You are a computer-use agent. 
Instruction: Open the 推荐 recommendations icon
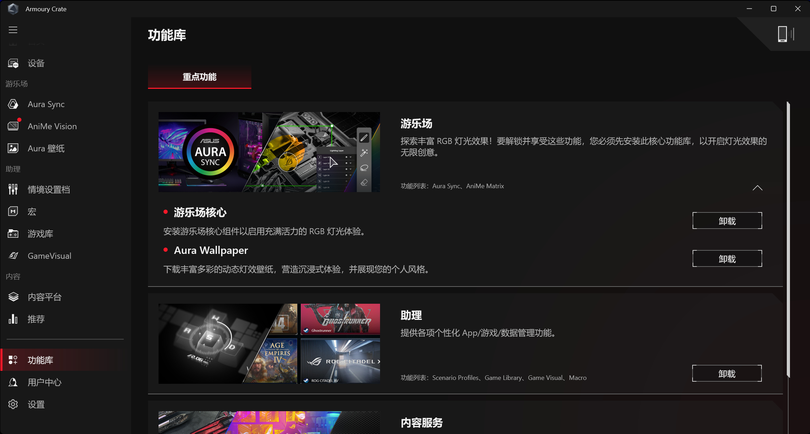(x=13, y=319)
